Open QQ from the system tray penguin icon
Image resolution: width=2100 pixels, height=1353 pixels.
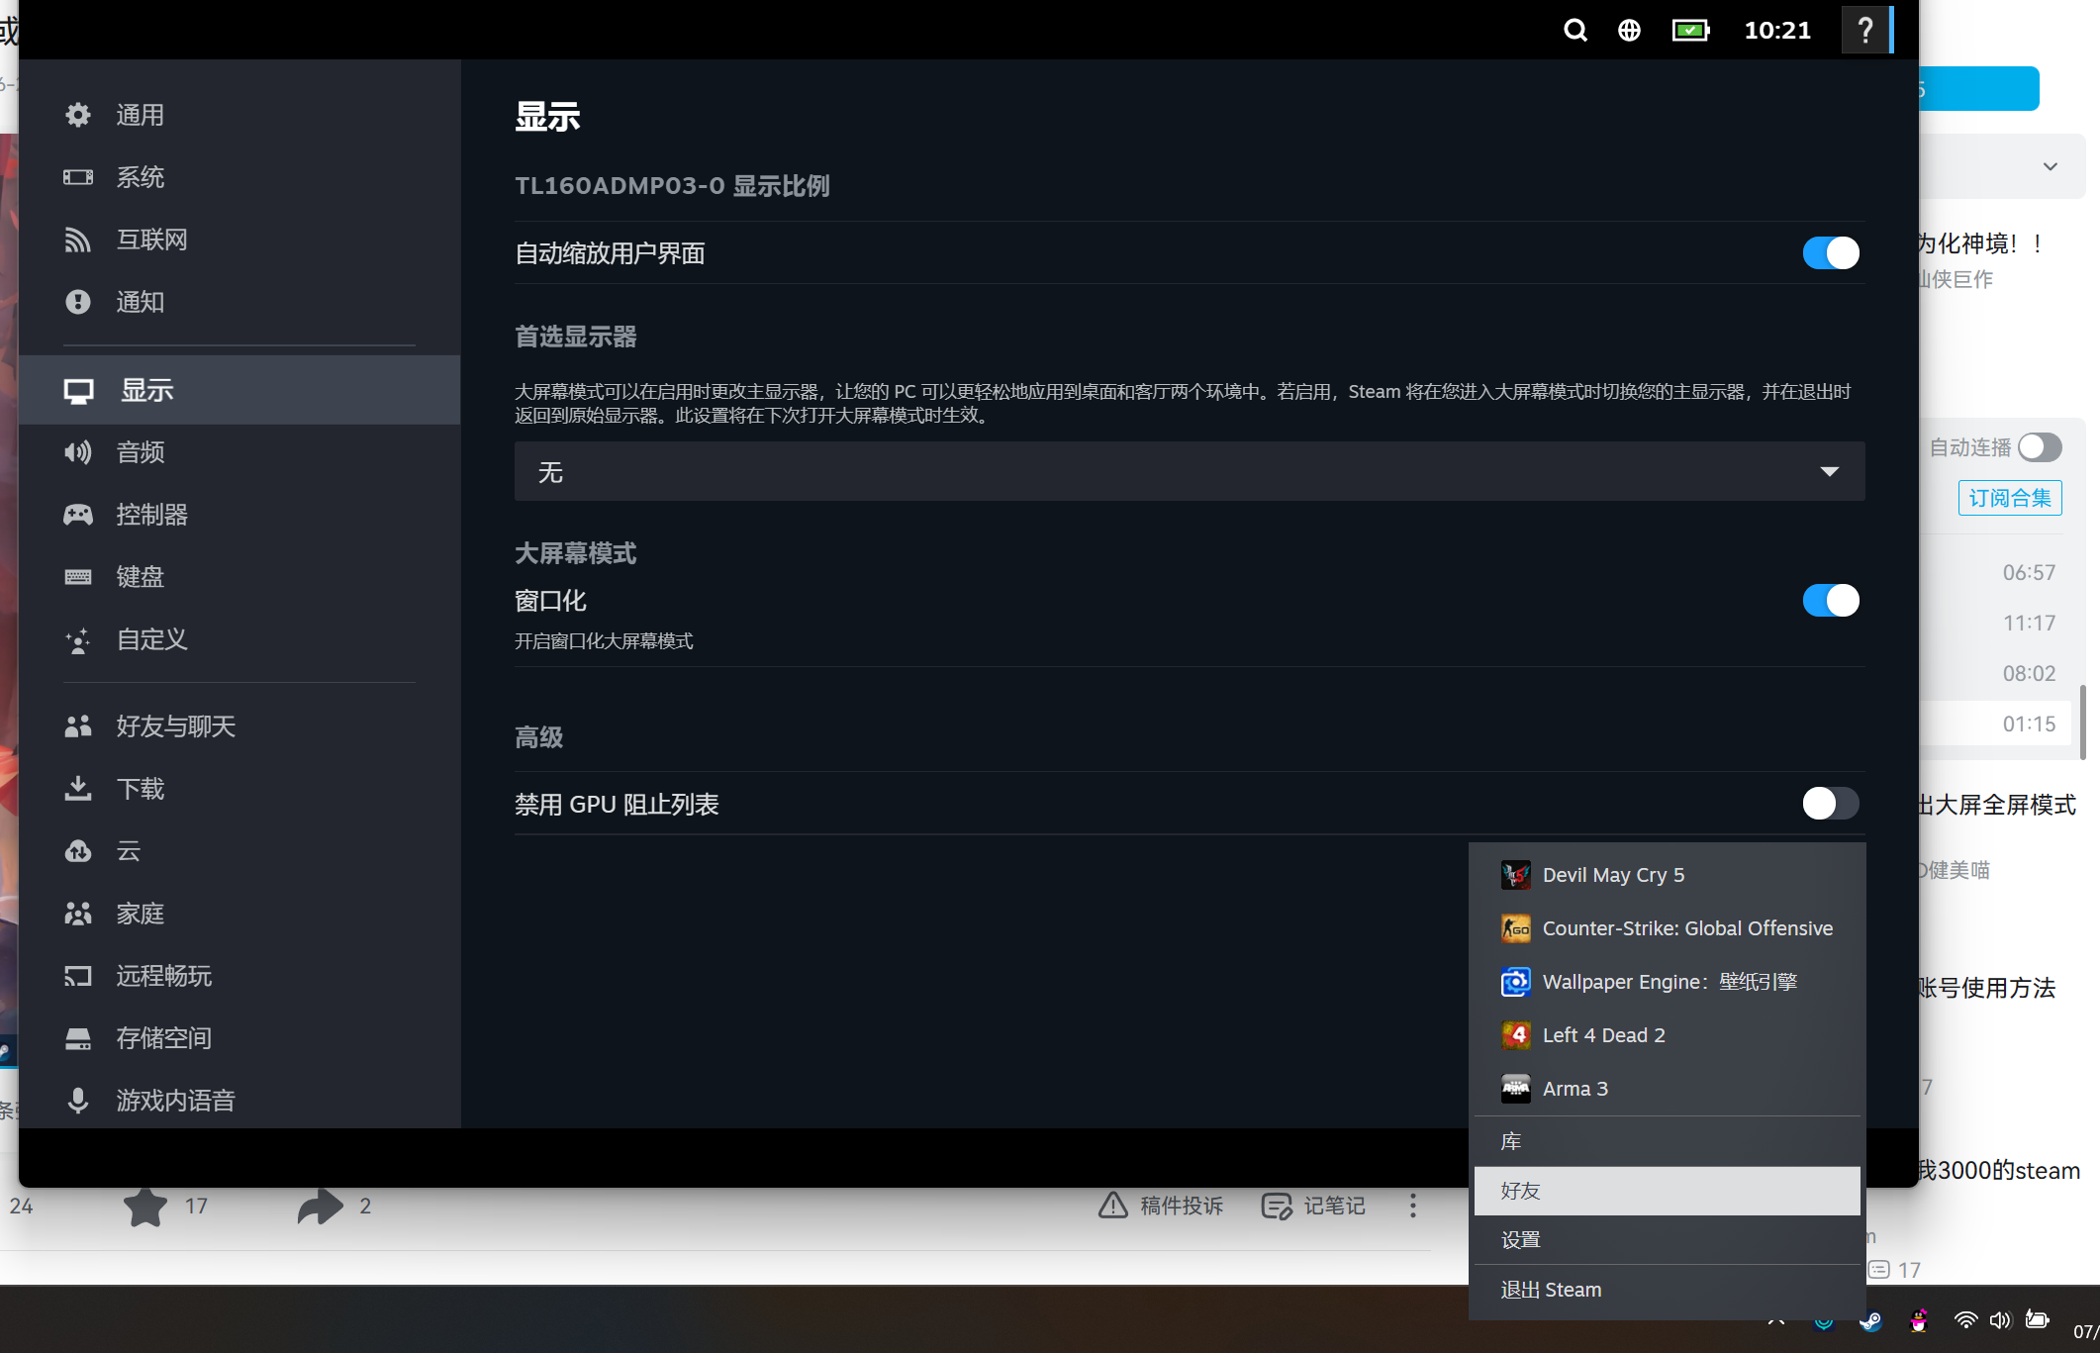pyautogui.click(x=1919, y=1320)
